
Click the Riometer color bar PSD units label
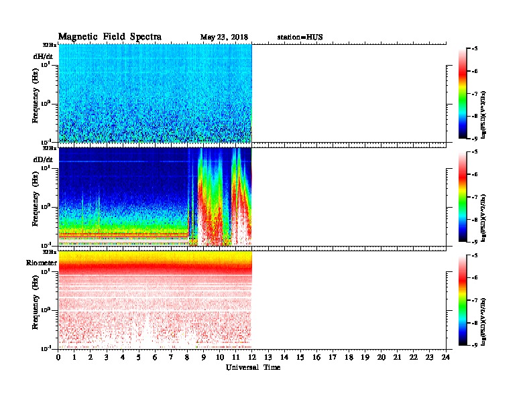483,321
